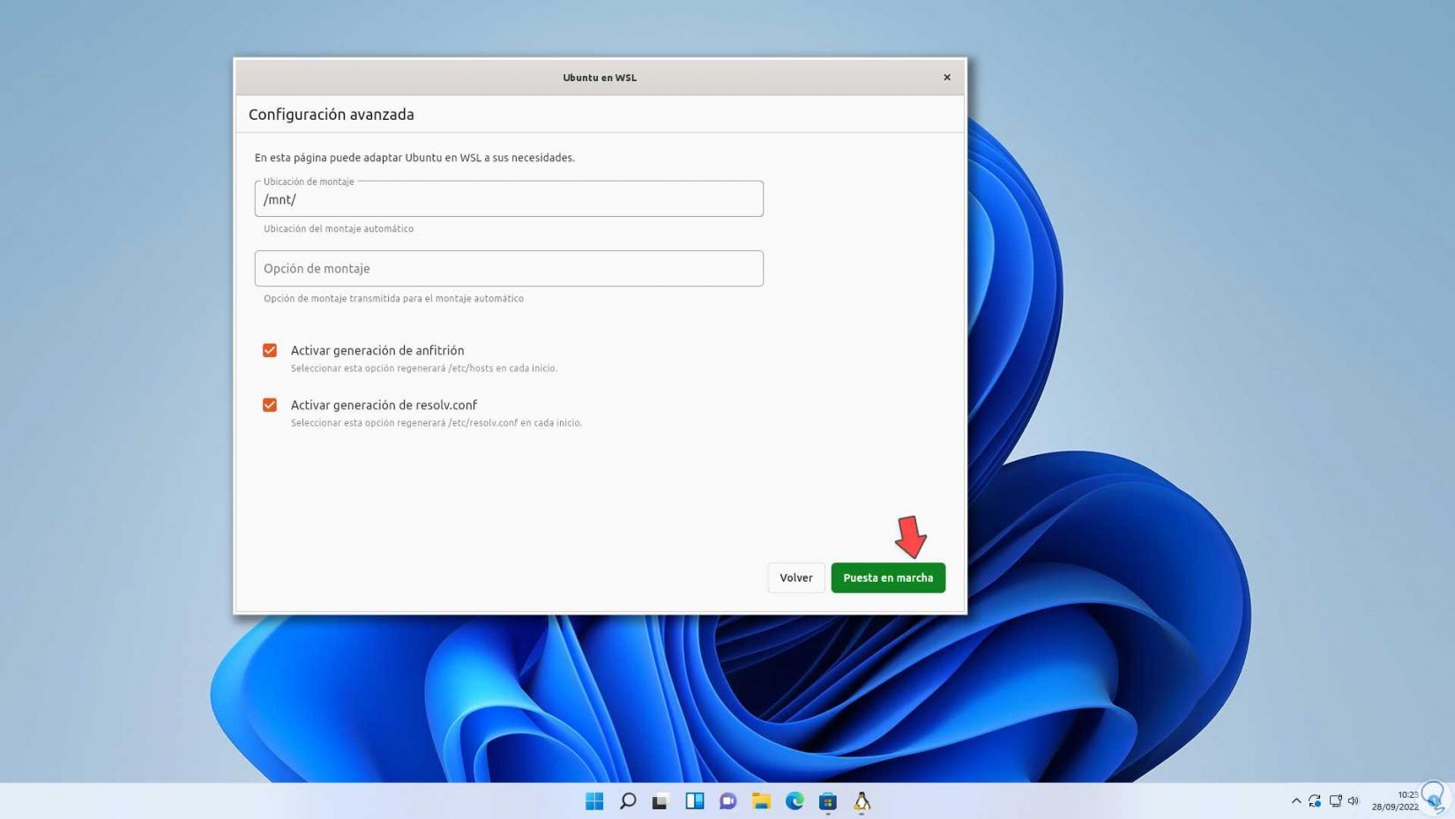This screenshot has height=819, width=1455.
Task: Click the network icon in the system tray
Action: [x=1334, y=800]
